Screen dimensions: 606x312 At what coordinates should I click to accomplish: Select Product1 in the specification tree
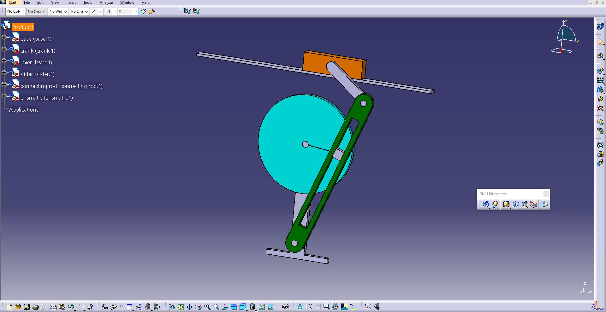tap(22, 27)
